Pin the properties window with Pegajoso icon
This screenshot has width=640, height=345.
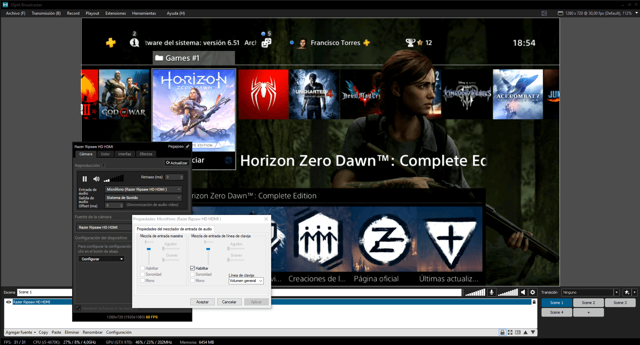tap(187, 146)
